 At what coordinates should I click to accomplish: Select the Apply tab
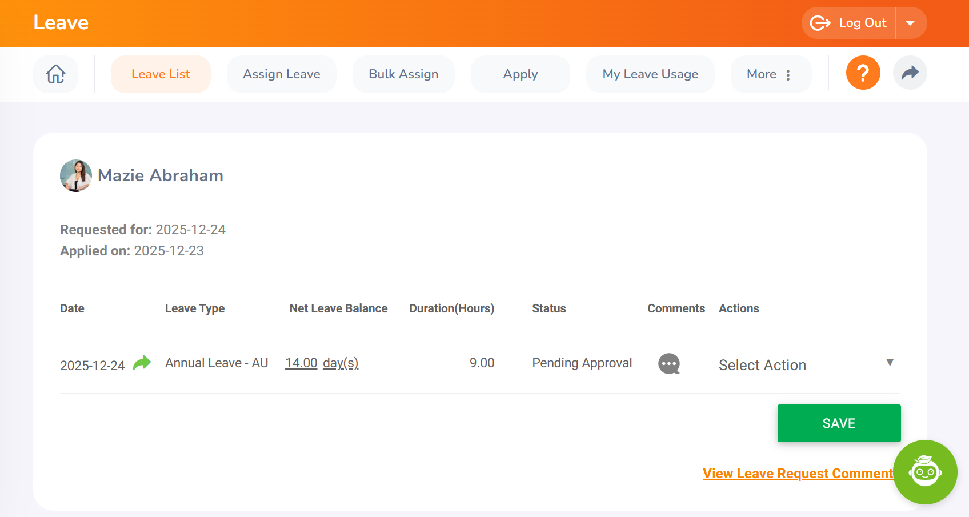pyautogui.click(x=520, y=74)
